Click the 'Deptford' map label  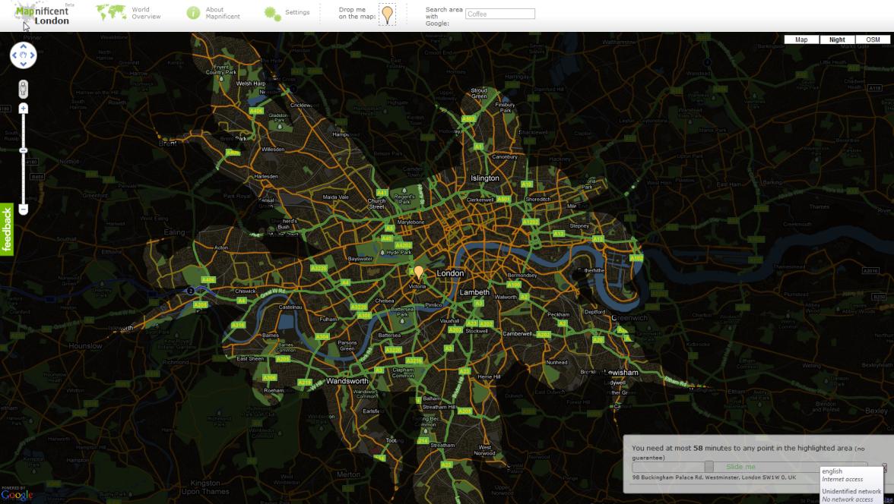click(x=594, y=312)
